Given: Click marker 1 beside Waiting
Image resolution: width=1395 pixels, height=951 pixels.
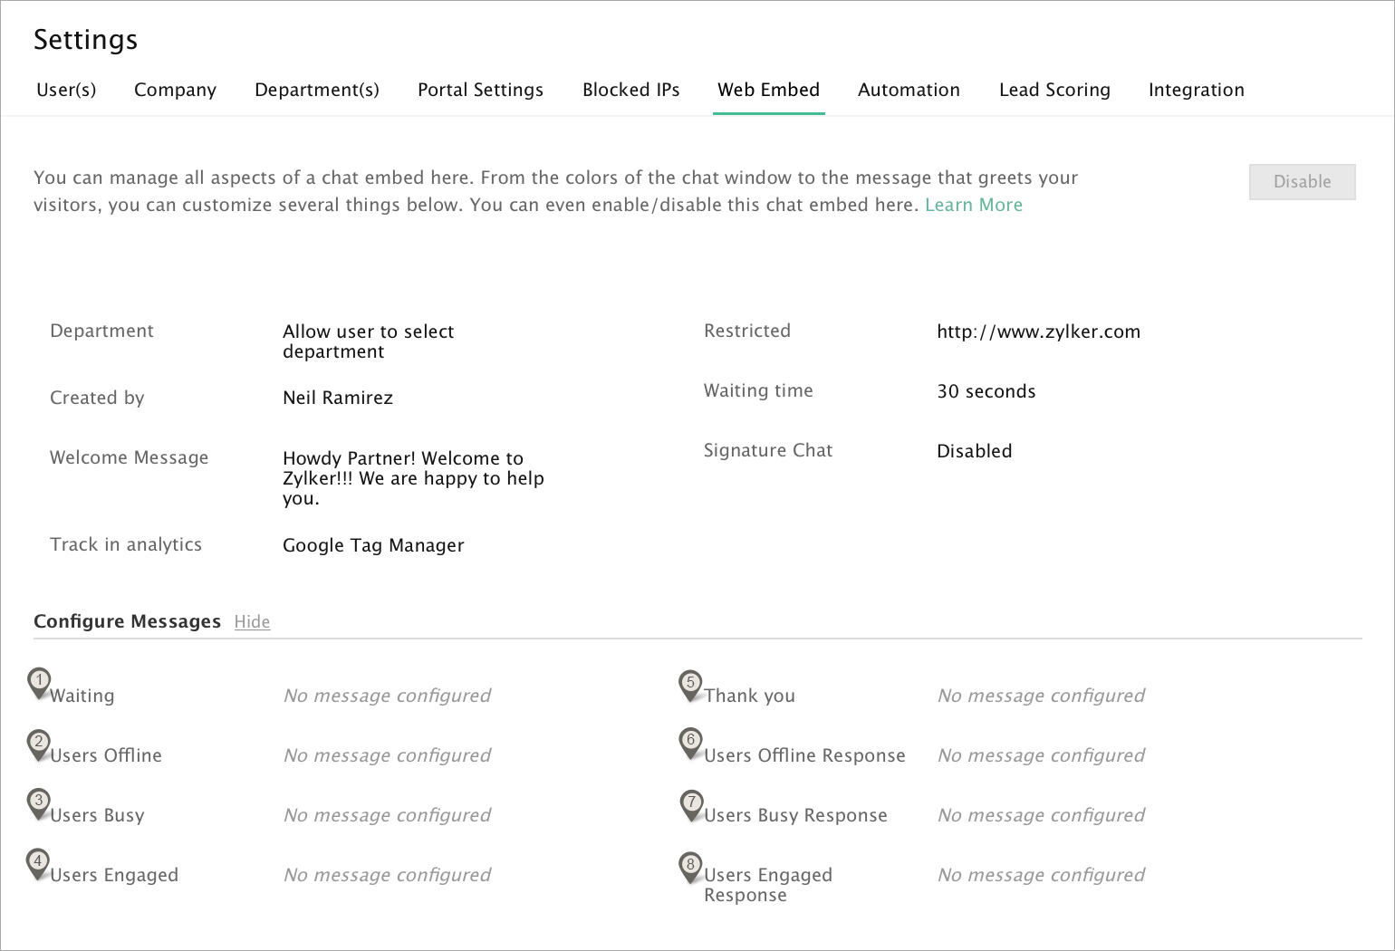Looking at the screenshot, I should [39, 682].
